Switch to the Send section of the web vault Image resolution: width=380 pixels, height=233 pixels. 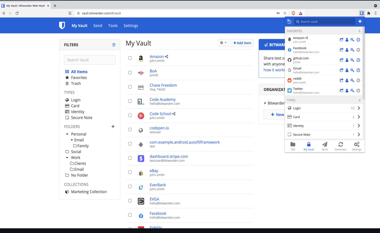coord(98,25)
